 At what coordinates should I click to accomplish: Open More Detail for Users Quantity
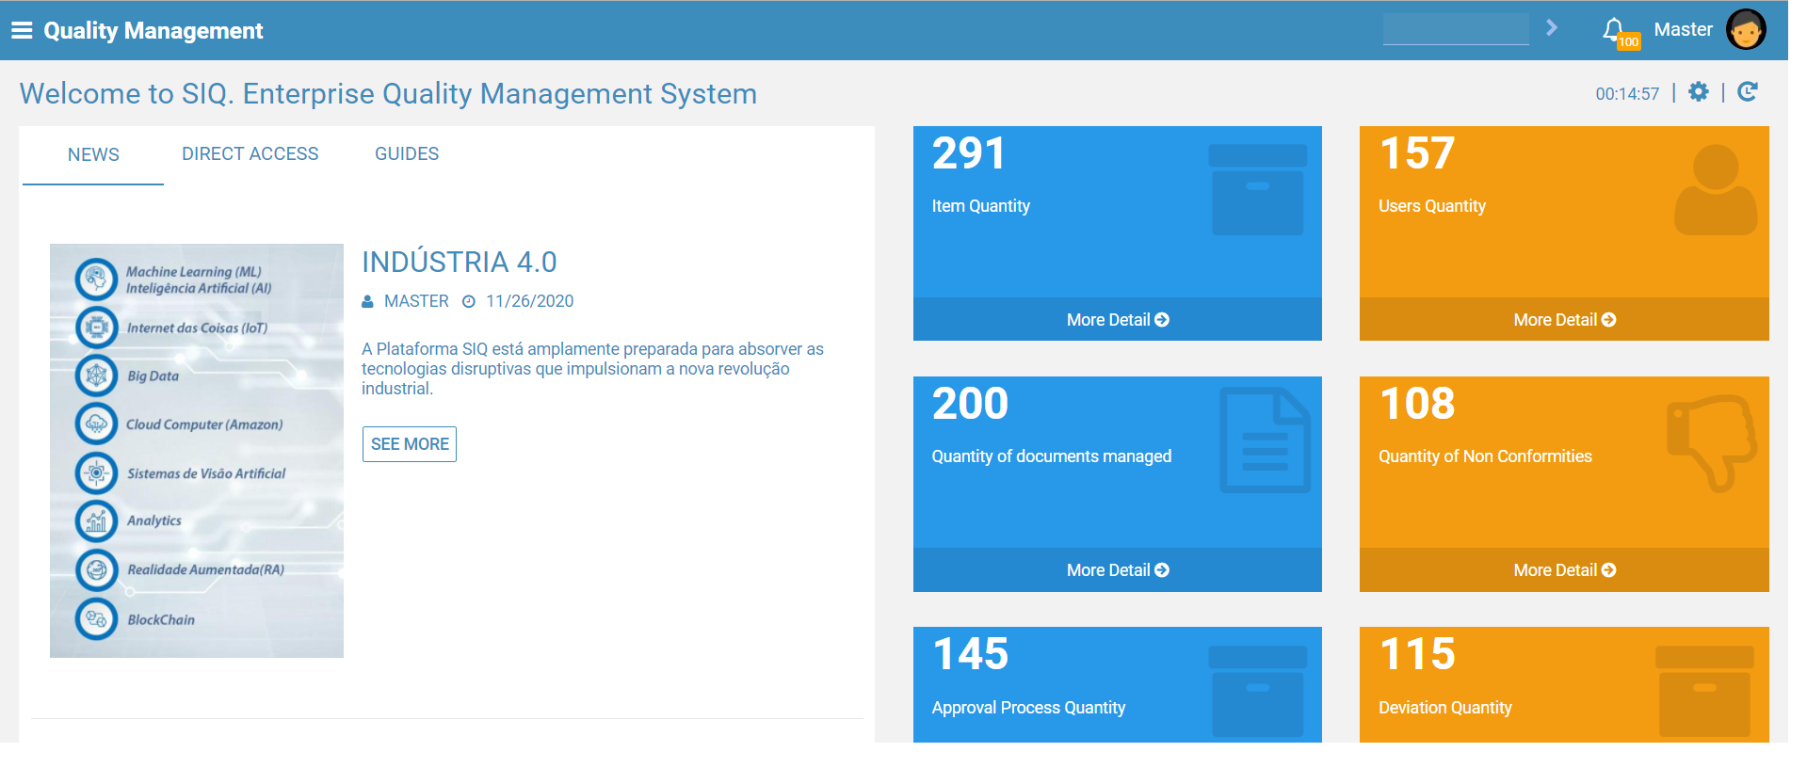point(1564,320)
